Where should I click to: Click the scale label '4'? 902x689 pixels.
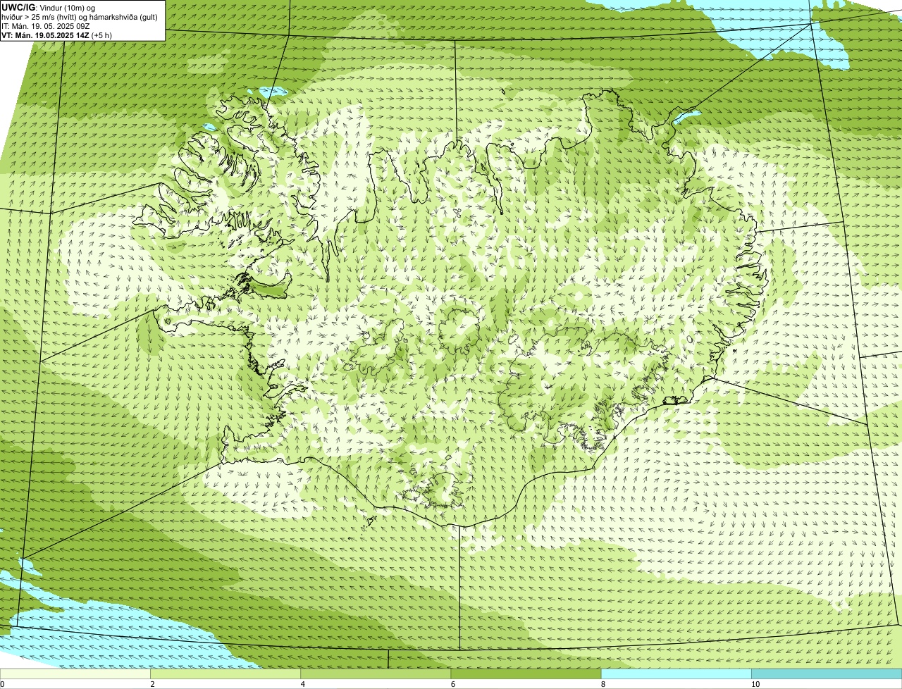coord(302,684)
